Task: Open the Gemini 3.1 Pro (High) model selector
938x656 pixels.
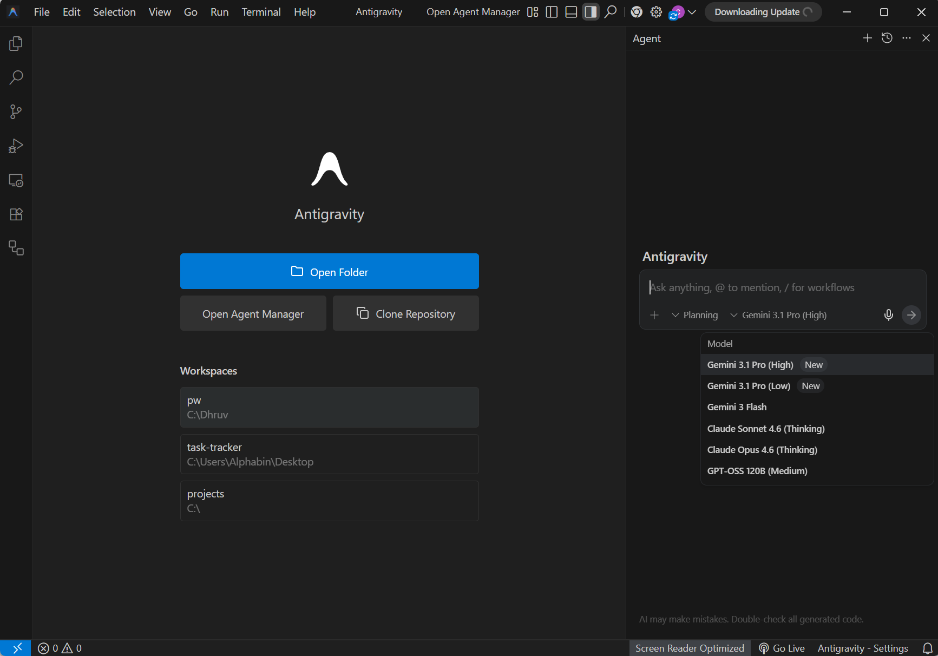Action: click(778, 315)
